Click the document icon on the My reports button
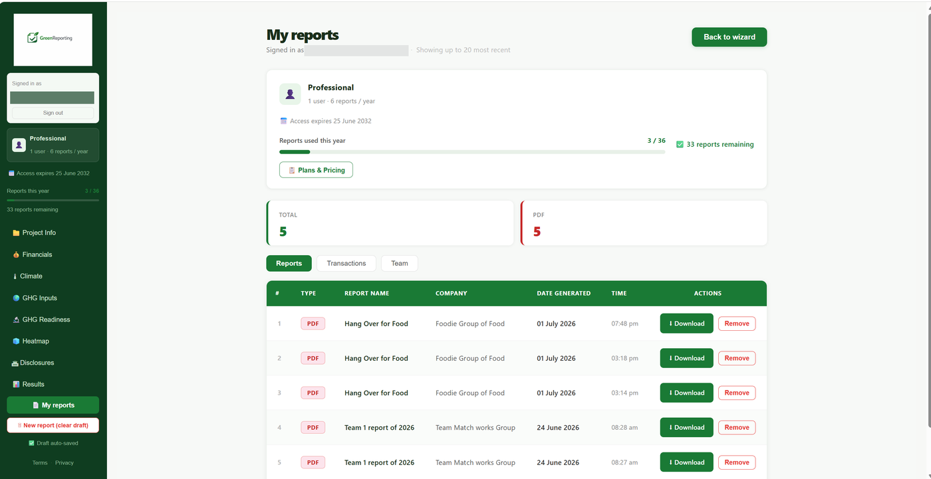 pyautogui.click(x=36, y=405)
